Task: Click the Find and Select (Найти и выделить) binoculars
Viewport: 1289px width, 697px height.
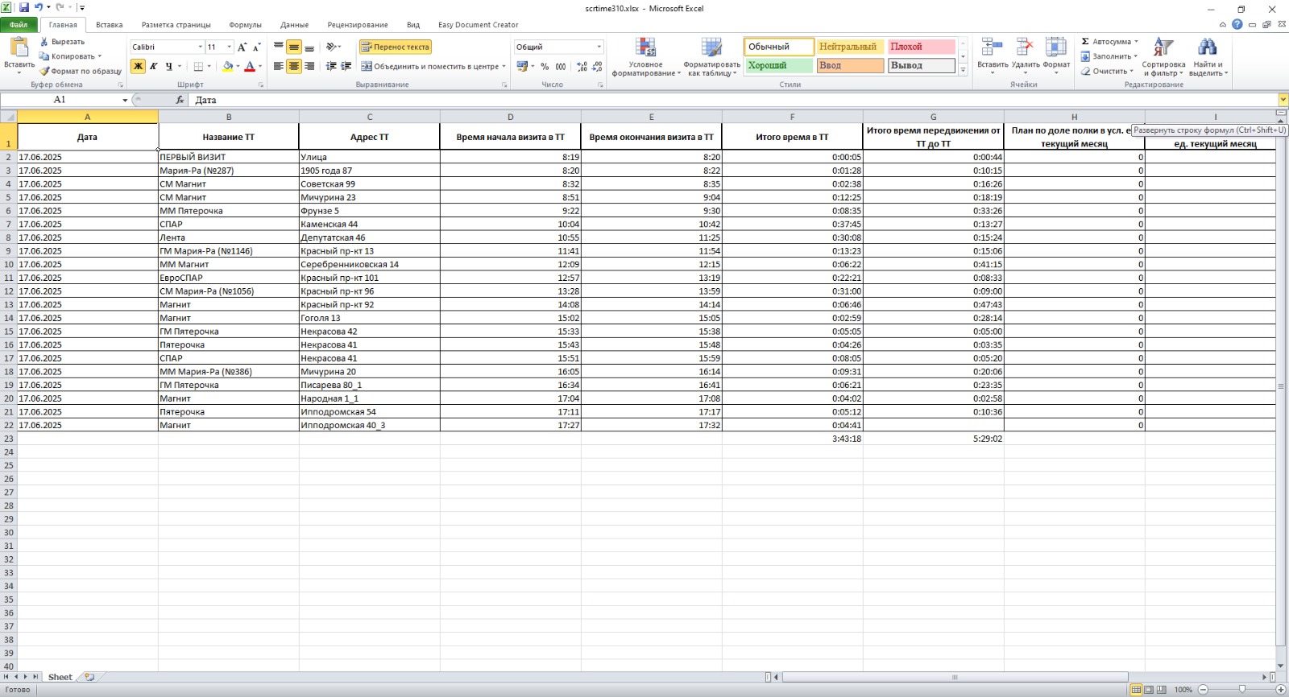Action: coord(1207,48)
